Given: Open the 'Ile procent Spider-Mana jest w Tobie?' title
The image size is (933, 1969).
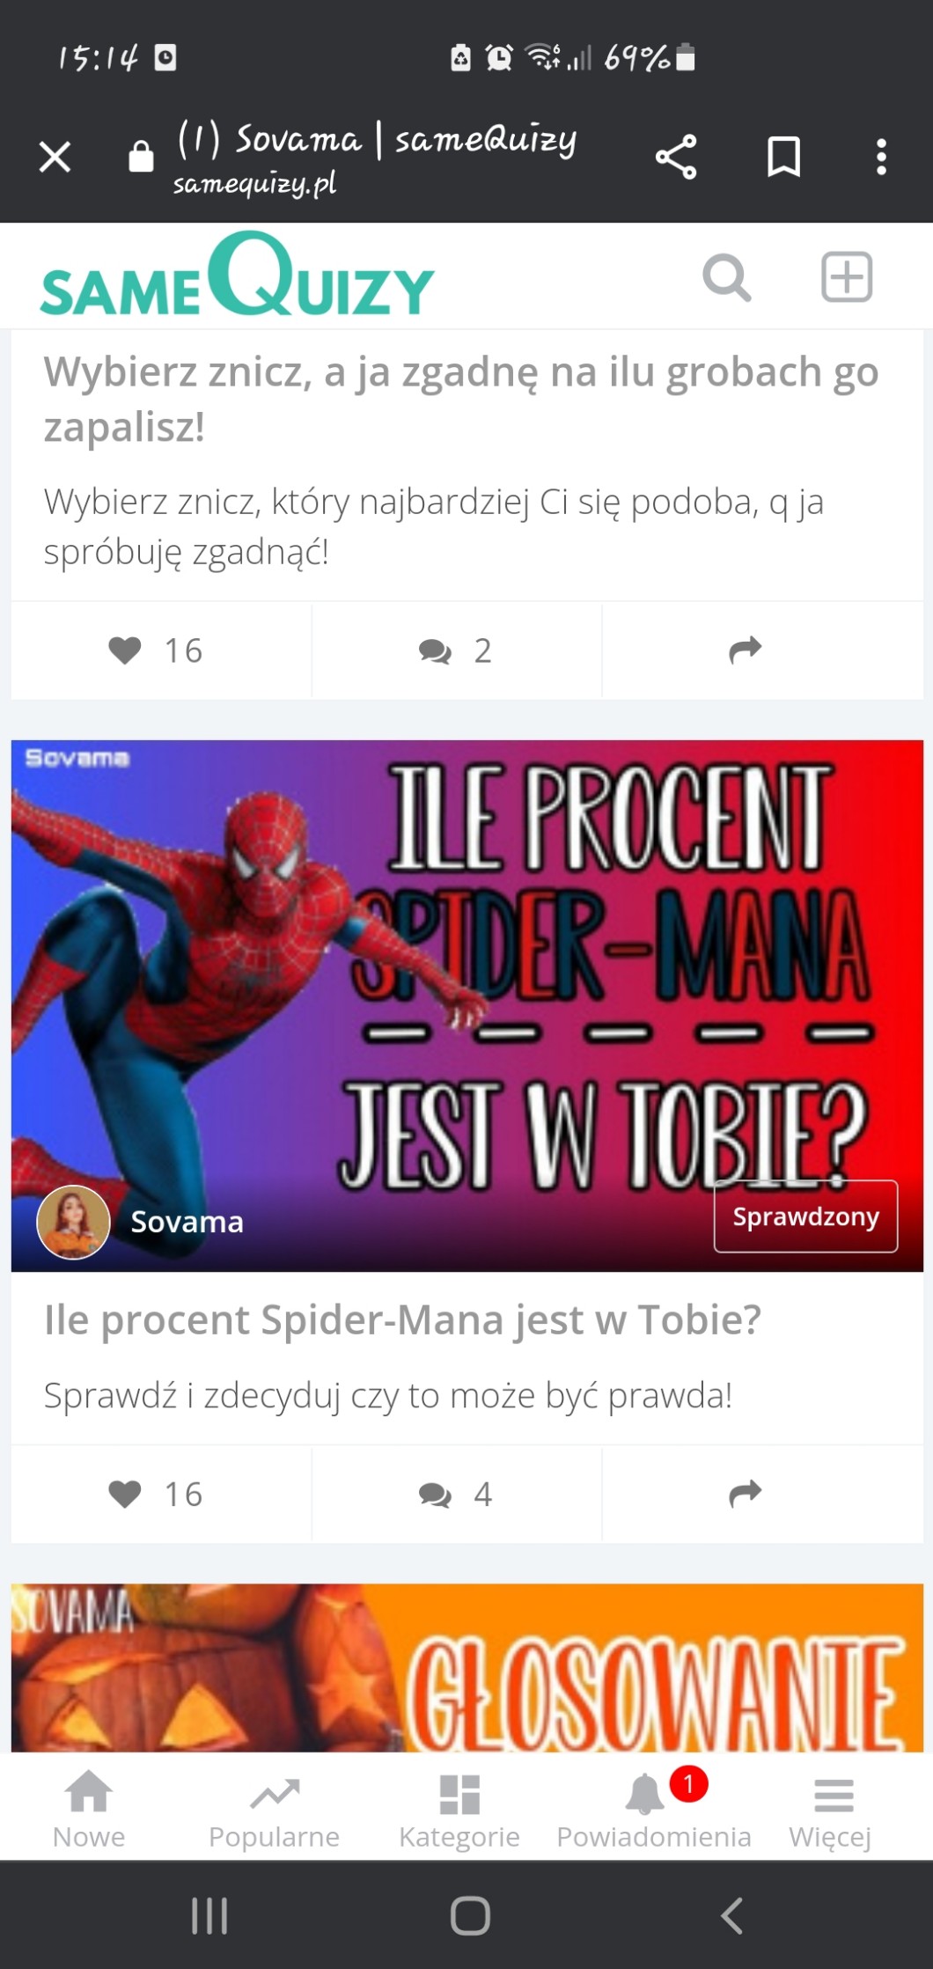Looking at the screenshot, I should click(402, 1319).
